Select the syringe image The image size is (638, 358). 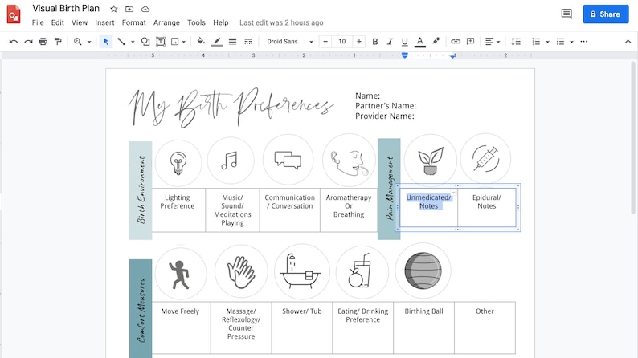pos(485,159)
